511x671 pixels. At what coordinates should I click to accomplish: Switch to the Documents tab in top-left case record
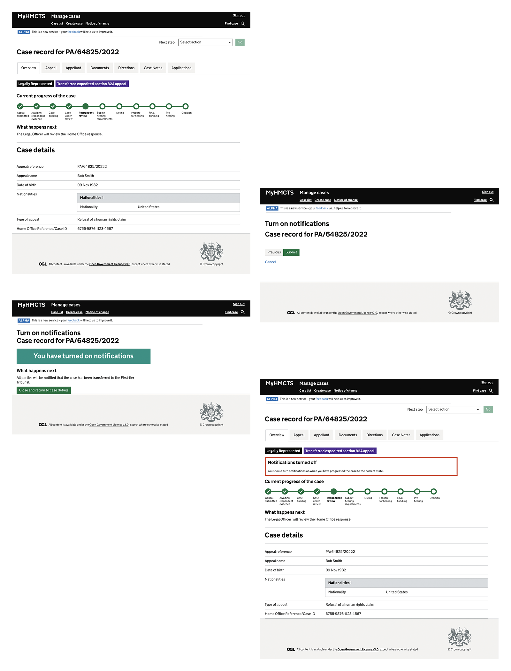(x=100, y=68)
